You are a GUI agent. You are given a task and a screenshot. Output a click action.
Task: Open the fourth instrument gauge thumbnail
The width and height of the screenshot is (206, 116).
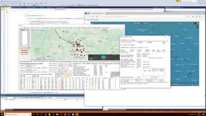coord(109,57)
